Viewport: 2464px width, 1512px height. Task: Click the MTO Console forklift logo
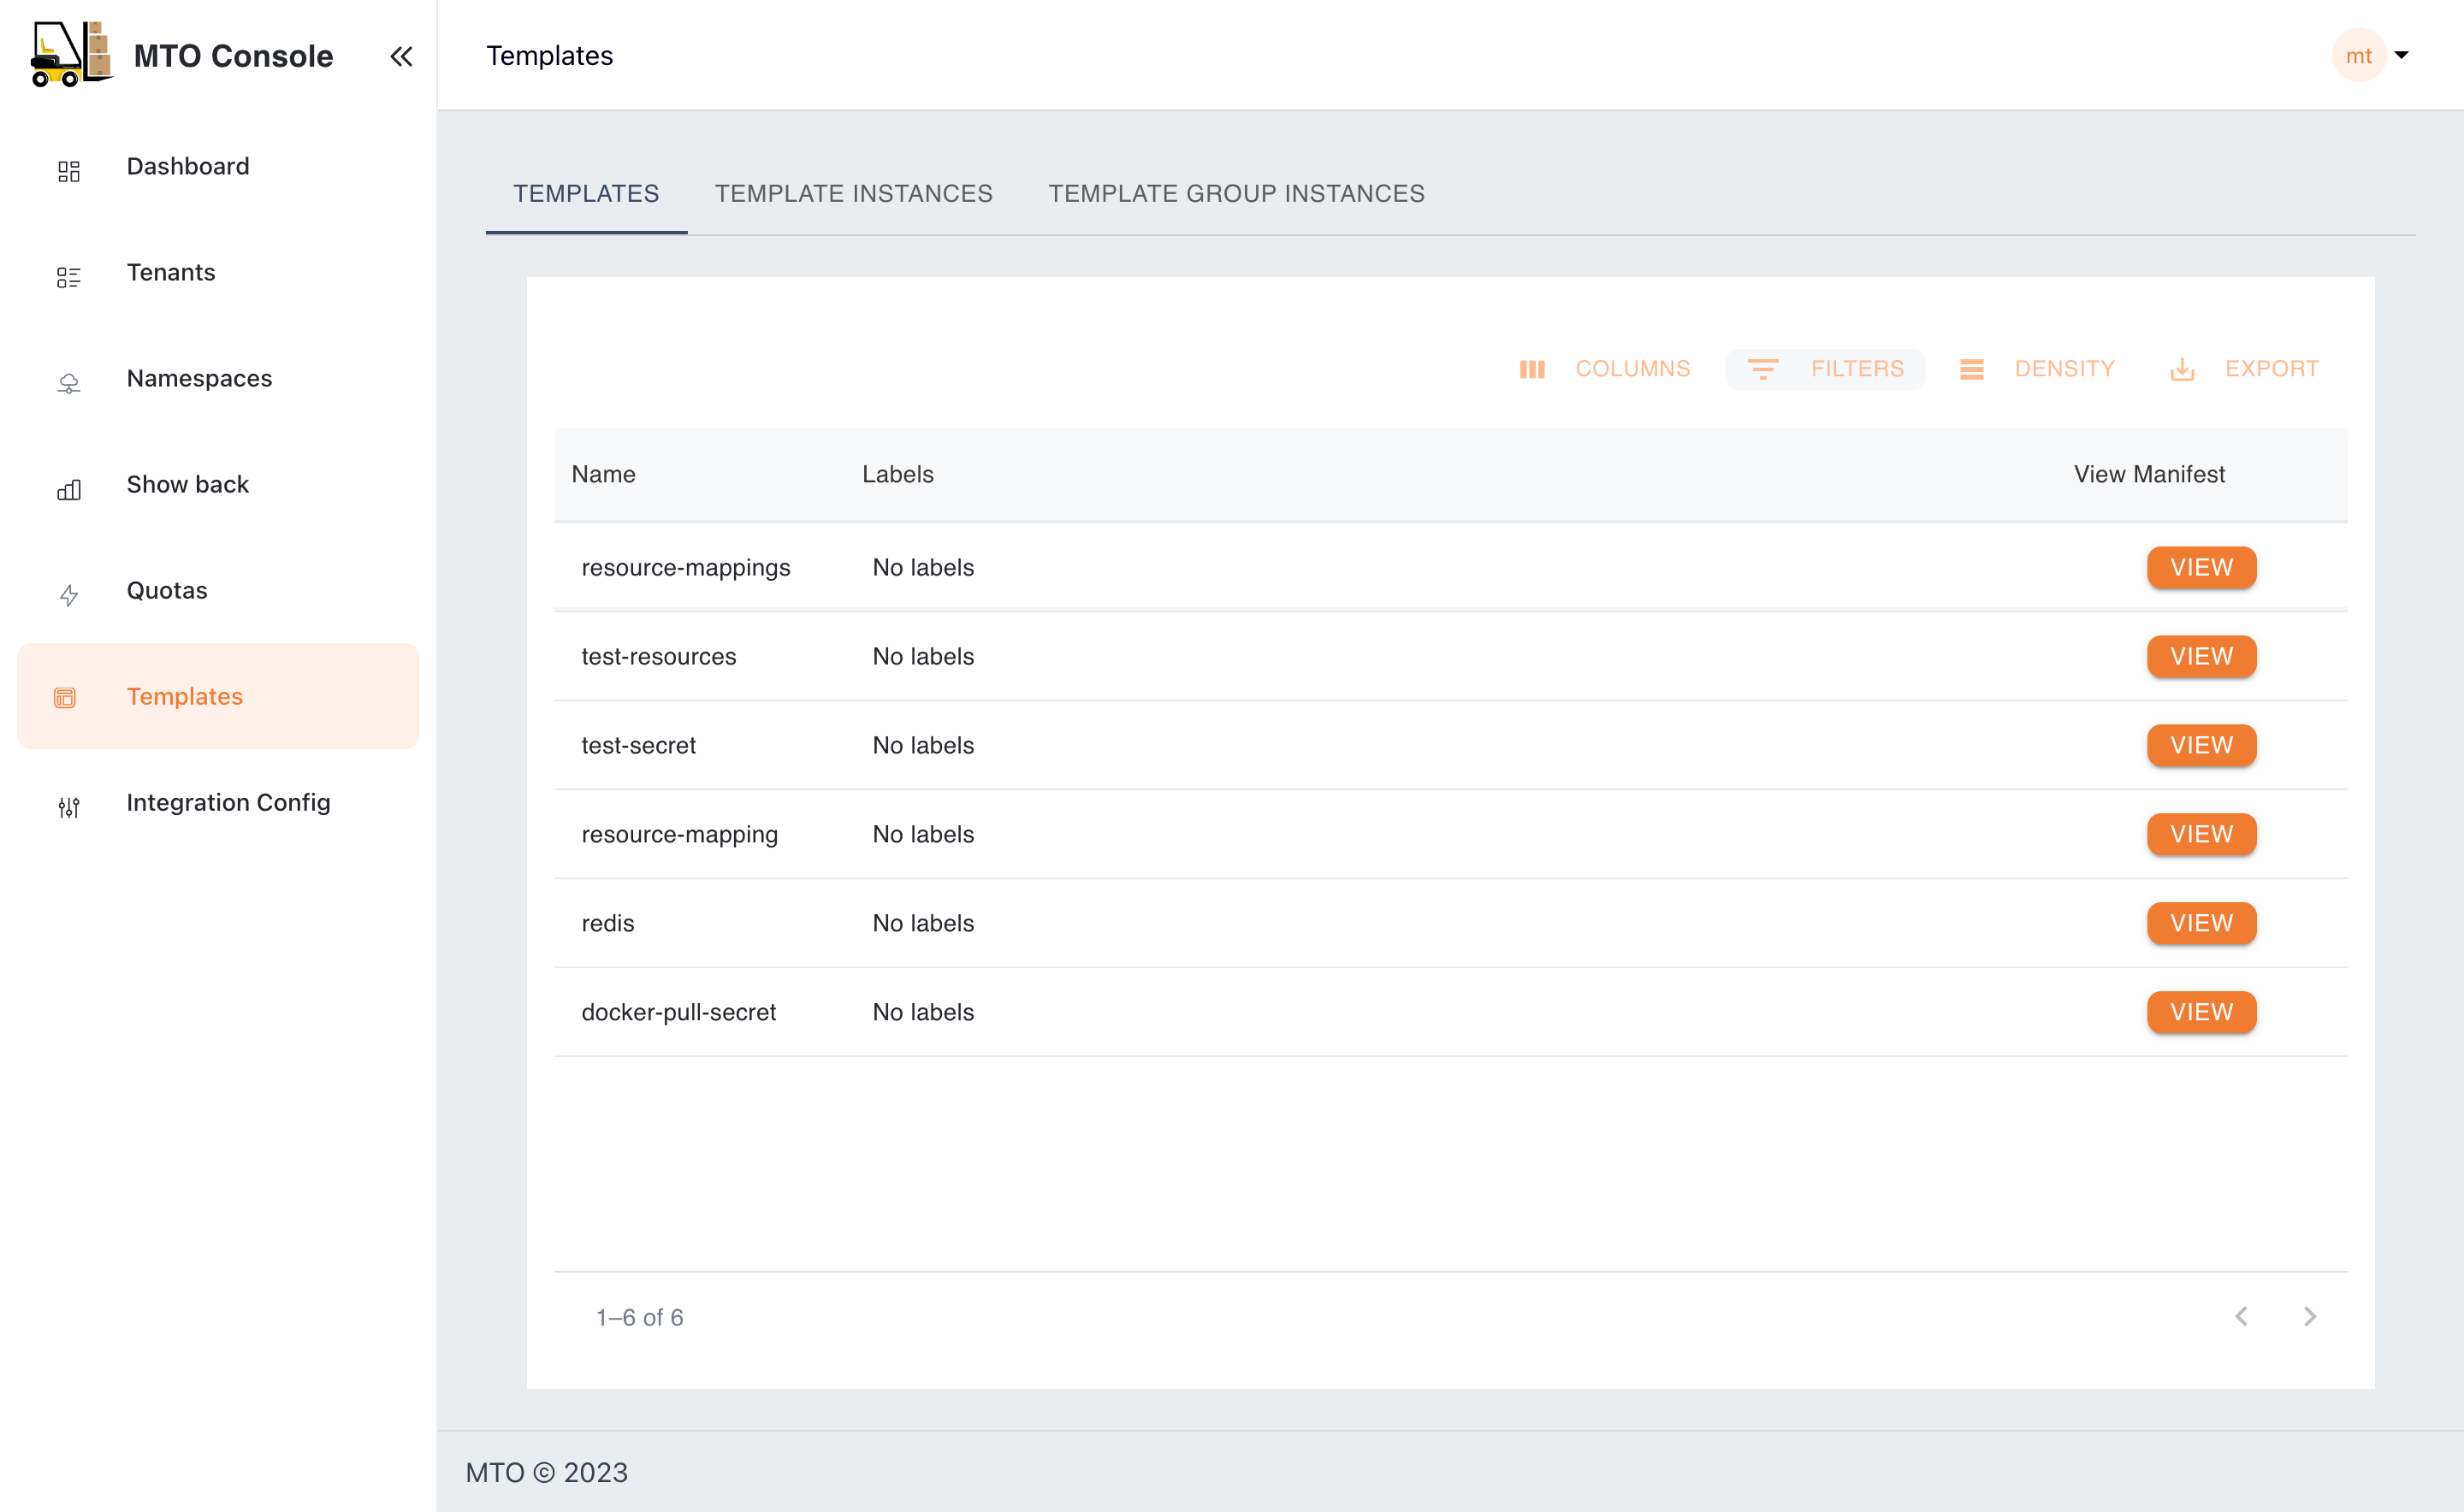coord(72,55)
